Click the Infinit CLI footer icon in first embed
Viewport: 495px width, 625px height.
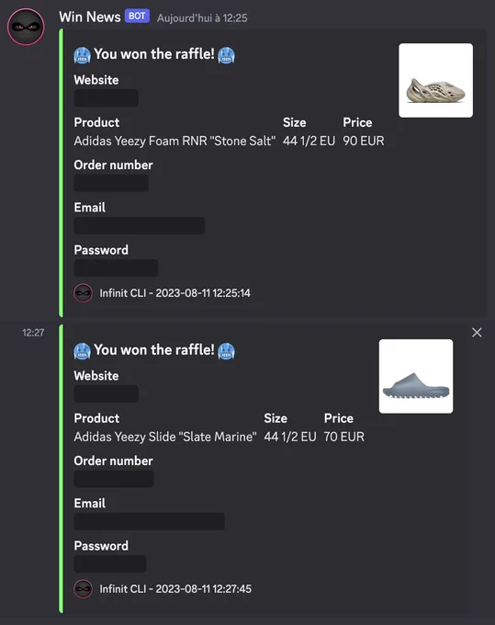click(x=84, y=293)
